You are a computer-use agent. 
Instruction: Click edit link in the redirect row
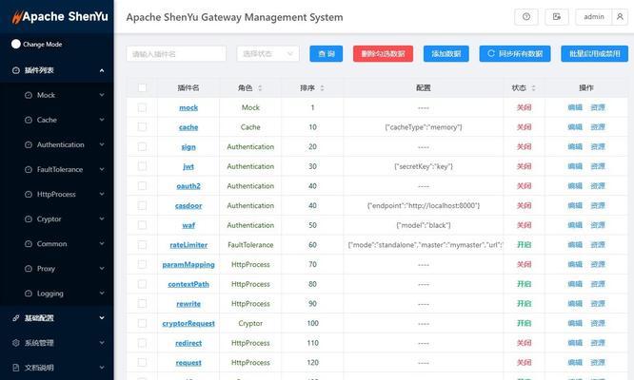pos(575,343)
